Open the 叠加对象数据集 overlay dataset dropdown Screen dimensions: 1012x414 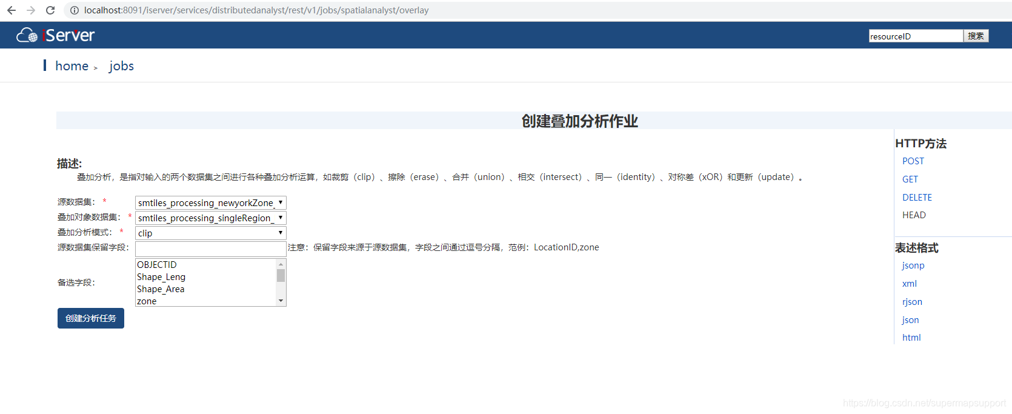point(210,218)
